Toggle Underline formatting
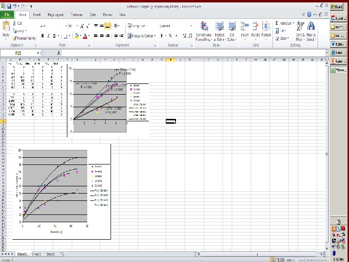 54,35
